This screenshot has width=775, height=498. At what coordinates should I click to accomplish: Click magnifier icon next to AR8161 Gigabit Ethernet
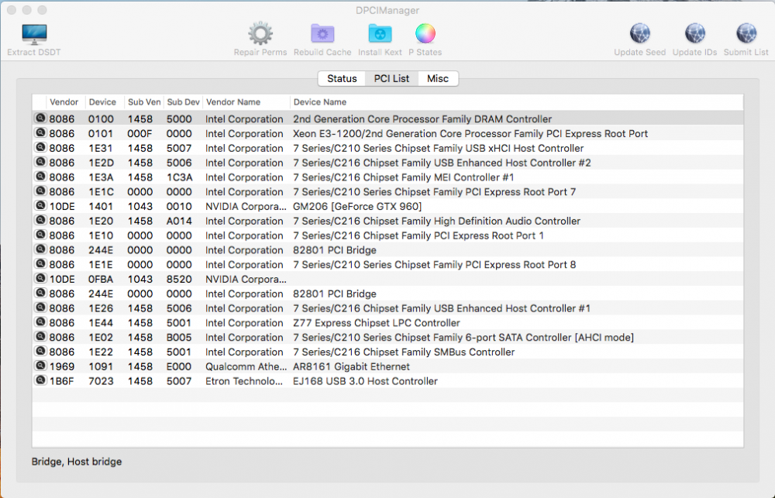tap(40, 366)
